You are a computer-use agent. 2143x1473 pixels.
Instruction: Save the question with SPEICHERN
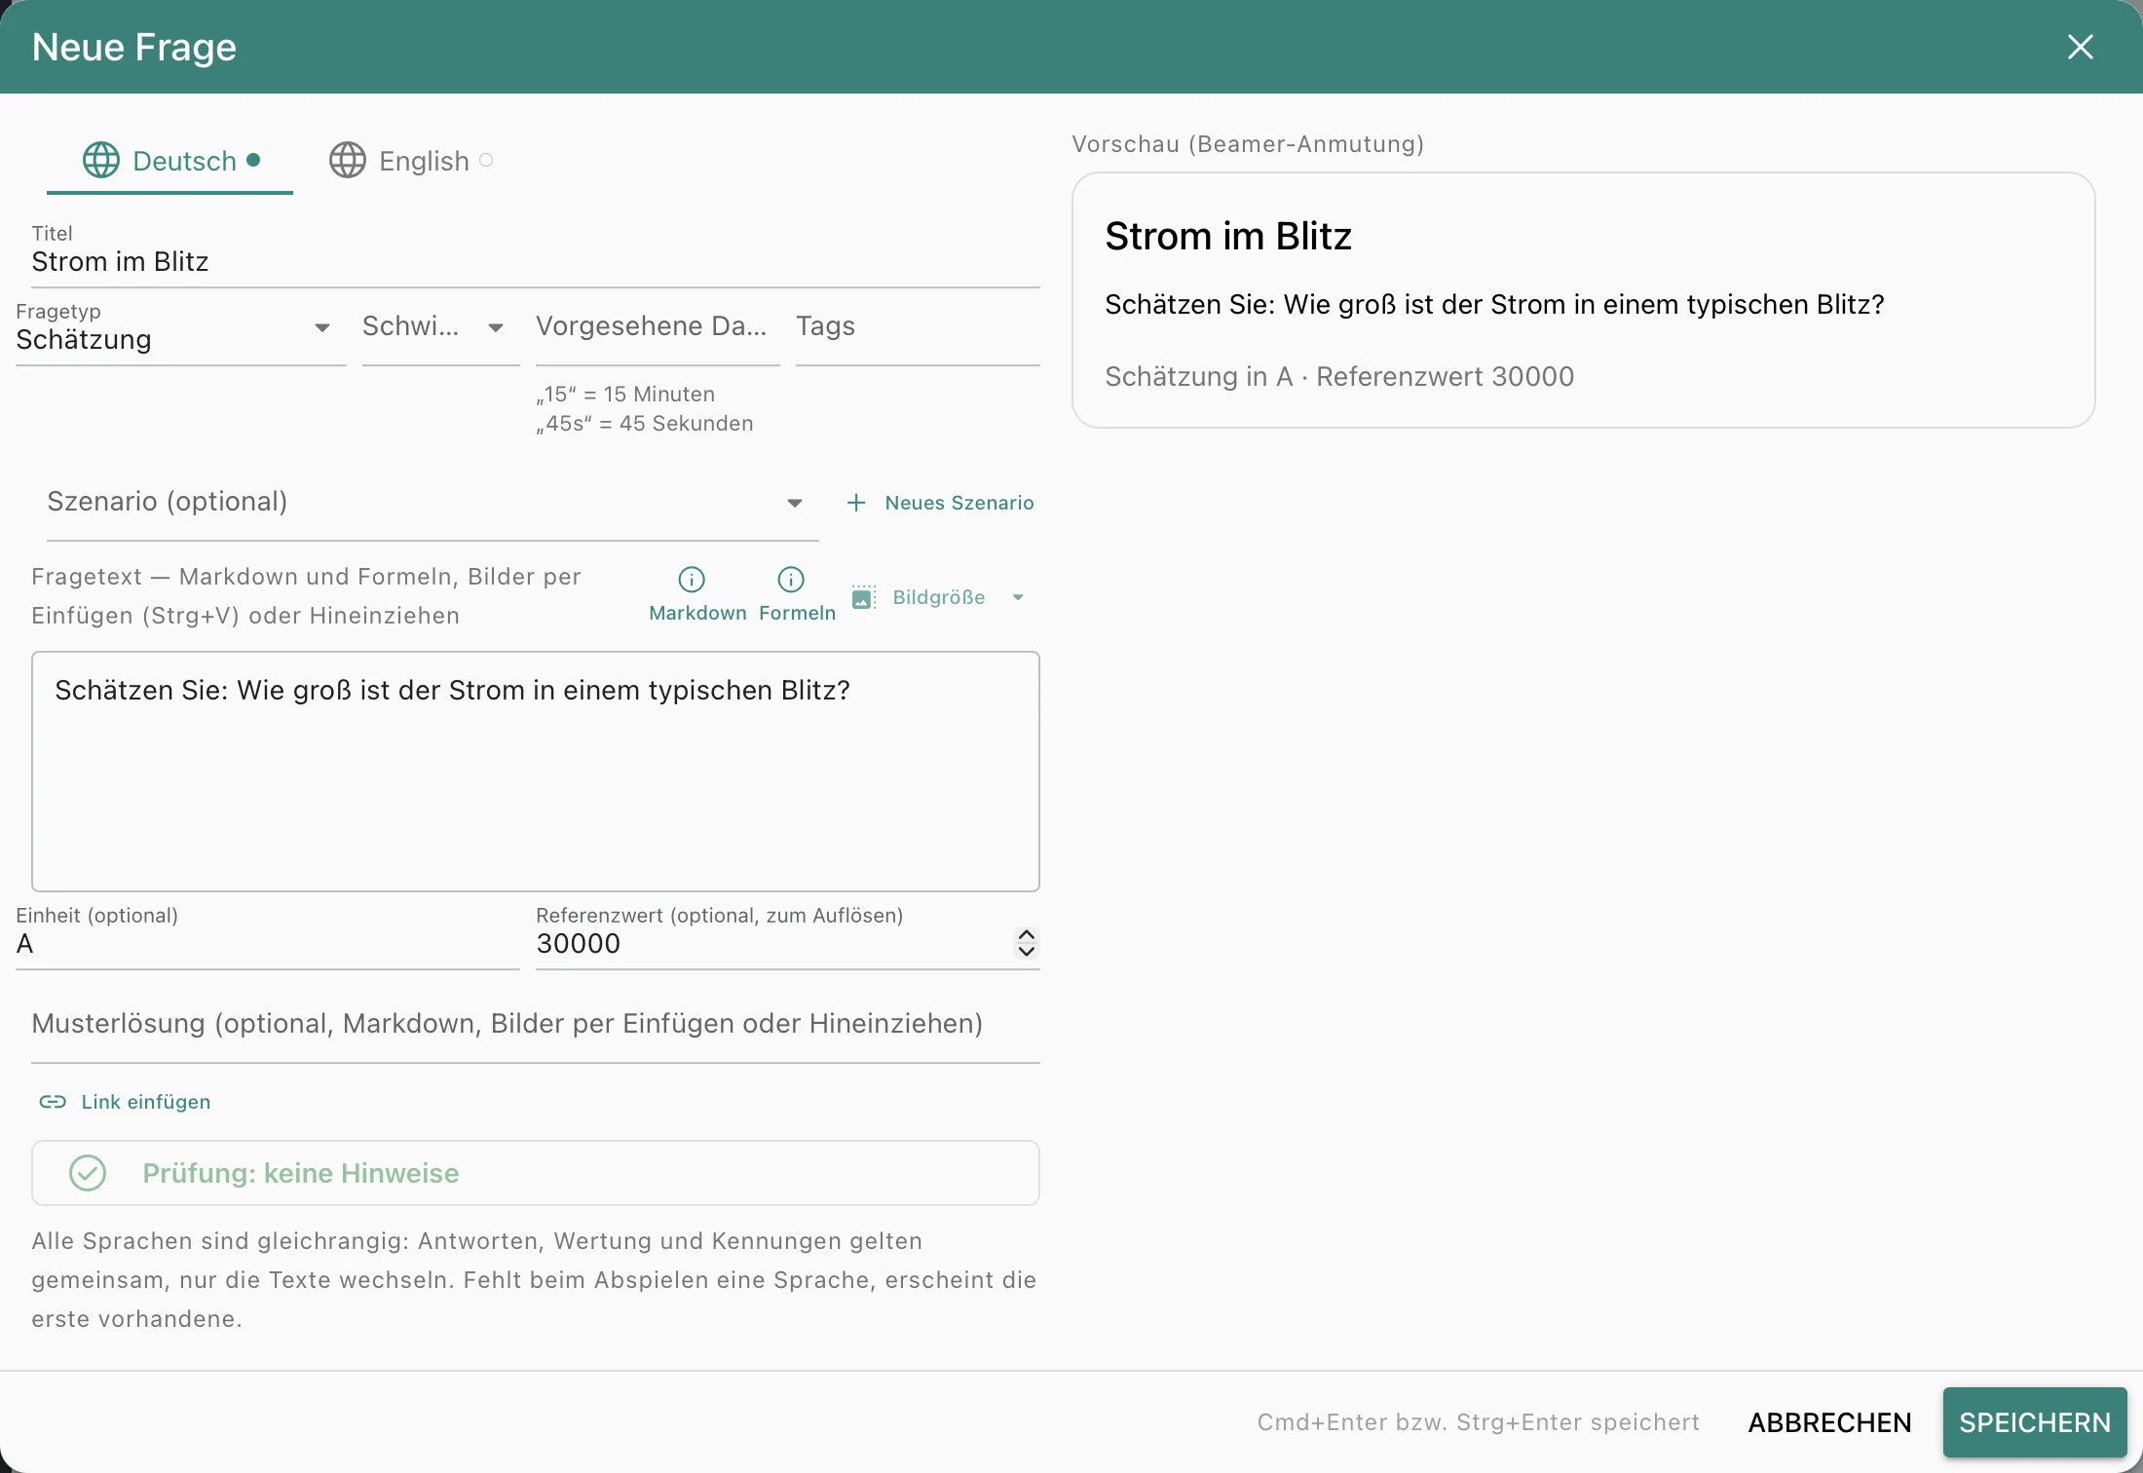pos(2035,1422)
